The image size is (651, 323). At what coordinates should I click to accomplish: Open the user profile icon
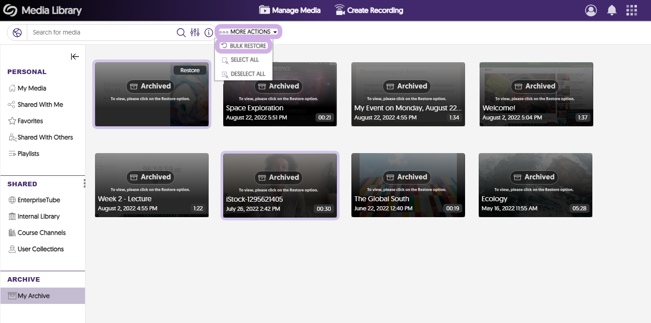pyautogui.click(x=591, y=10)
